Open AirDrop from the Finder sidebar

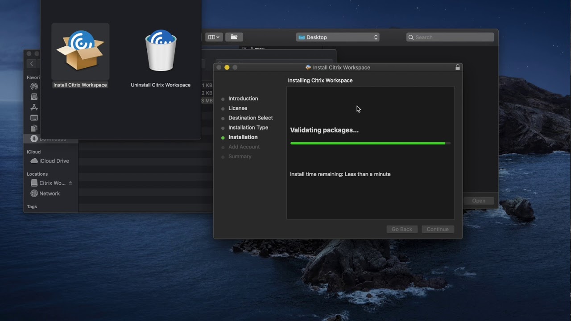(34, 86)
